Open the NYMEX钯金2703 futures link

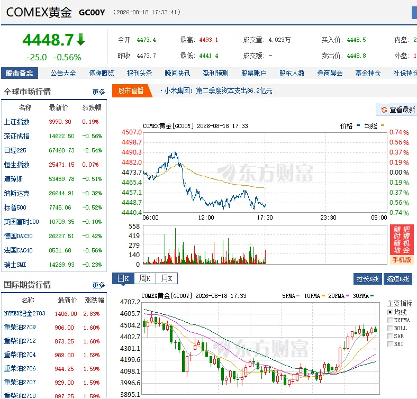(24, 313)
